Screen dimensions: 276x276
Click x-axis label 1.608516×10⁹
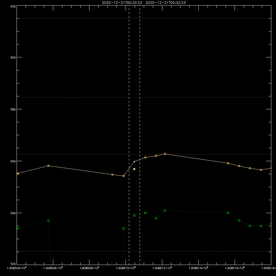pos(235,268)
